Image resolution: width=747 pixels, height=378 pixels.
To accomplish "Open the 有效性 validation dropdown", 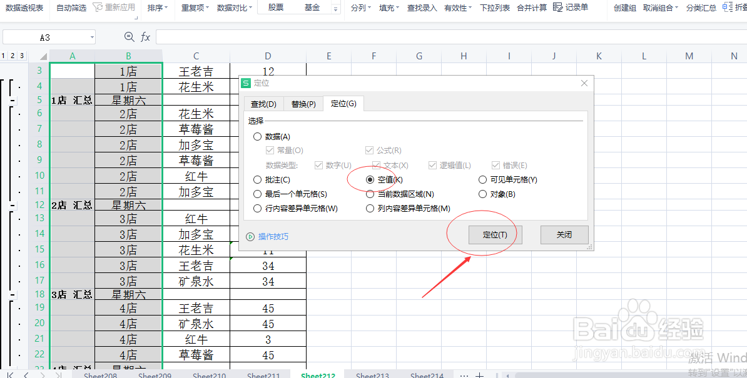I will [x=459, y=7].
